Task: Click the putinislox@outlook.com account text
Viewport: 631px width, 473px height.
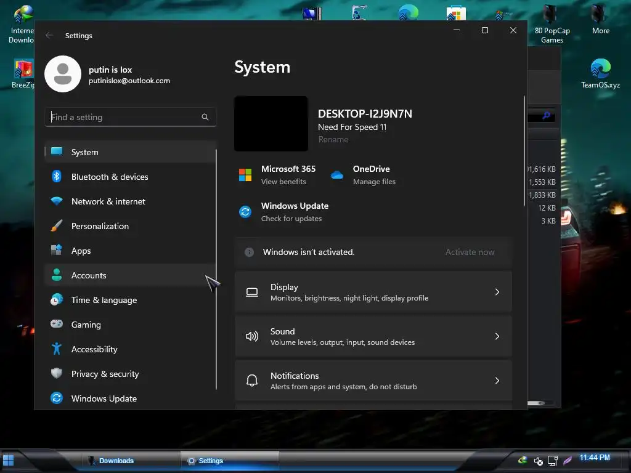Action: pos(129,81)
